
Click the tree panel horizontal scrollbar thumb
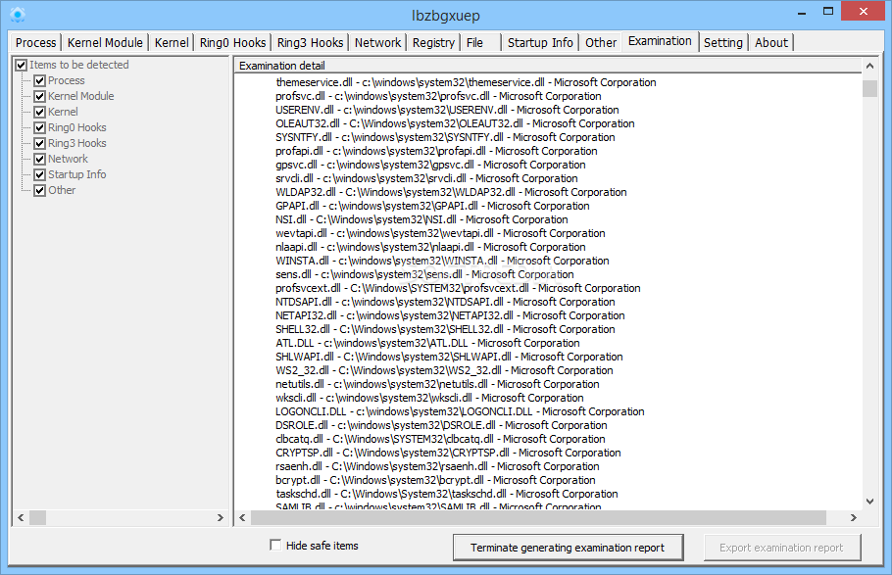pos(37,517)
